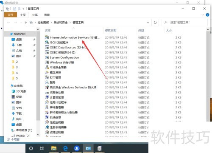Switch to the 共享 ribbon tab
212x153 pixels.
35,15
